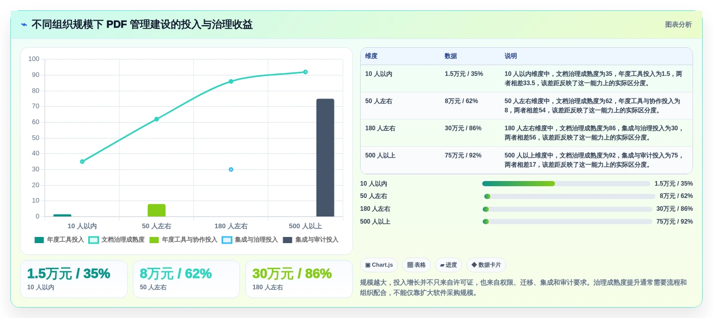This screenshot has height=318, width=713.
Task: Toggle the 集成与治理投入 legend item
Action: click(250, 240)
